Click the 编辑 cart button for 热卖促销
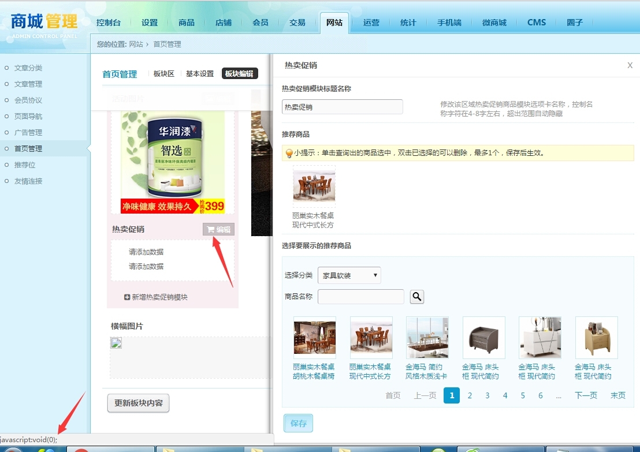640x452 pixels. point(218,229)
